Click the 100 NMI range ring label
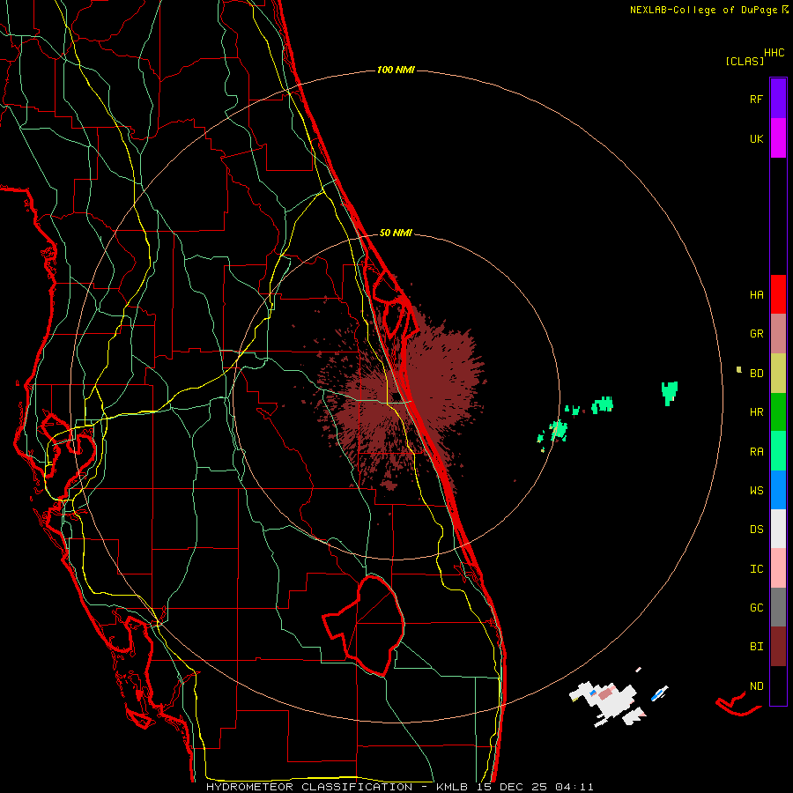The image size is (793, 793). pyautogui.click(x=396, y=70)
